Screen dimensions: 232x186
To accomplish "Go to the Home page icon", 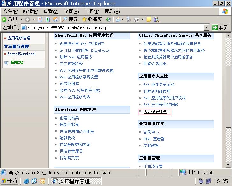I will coord(55,19).
